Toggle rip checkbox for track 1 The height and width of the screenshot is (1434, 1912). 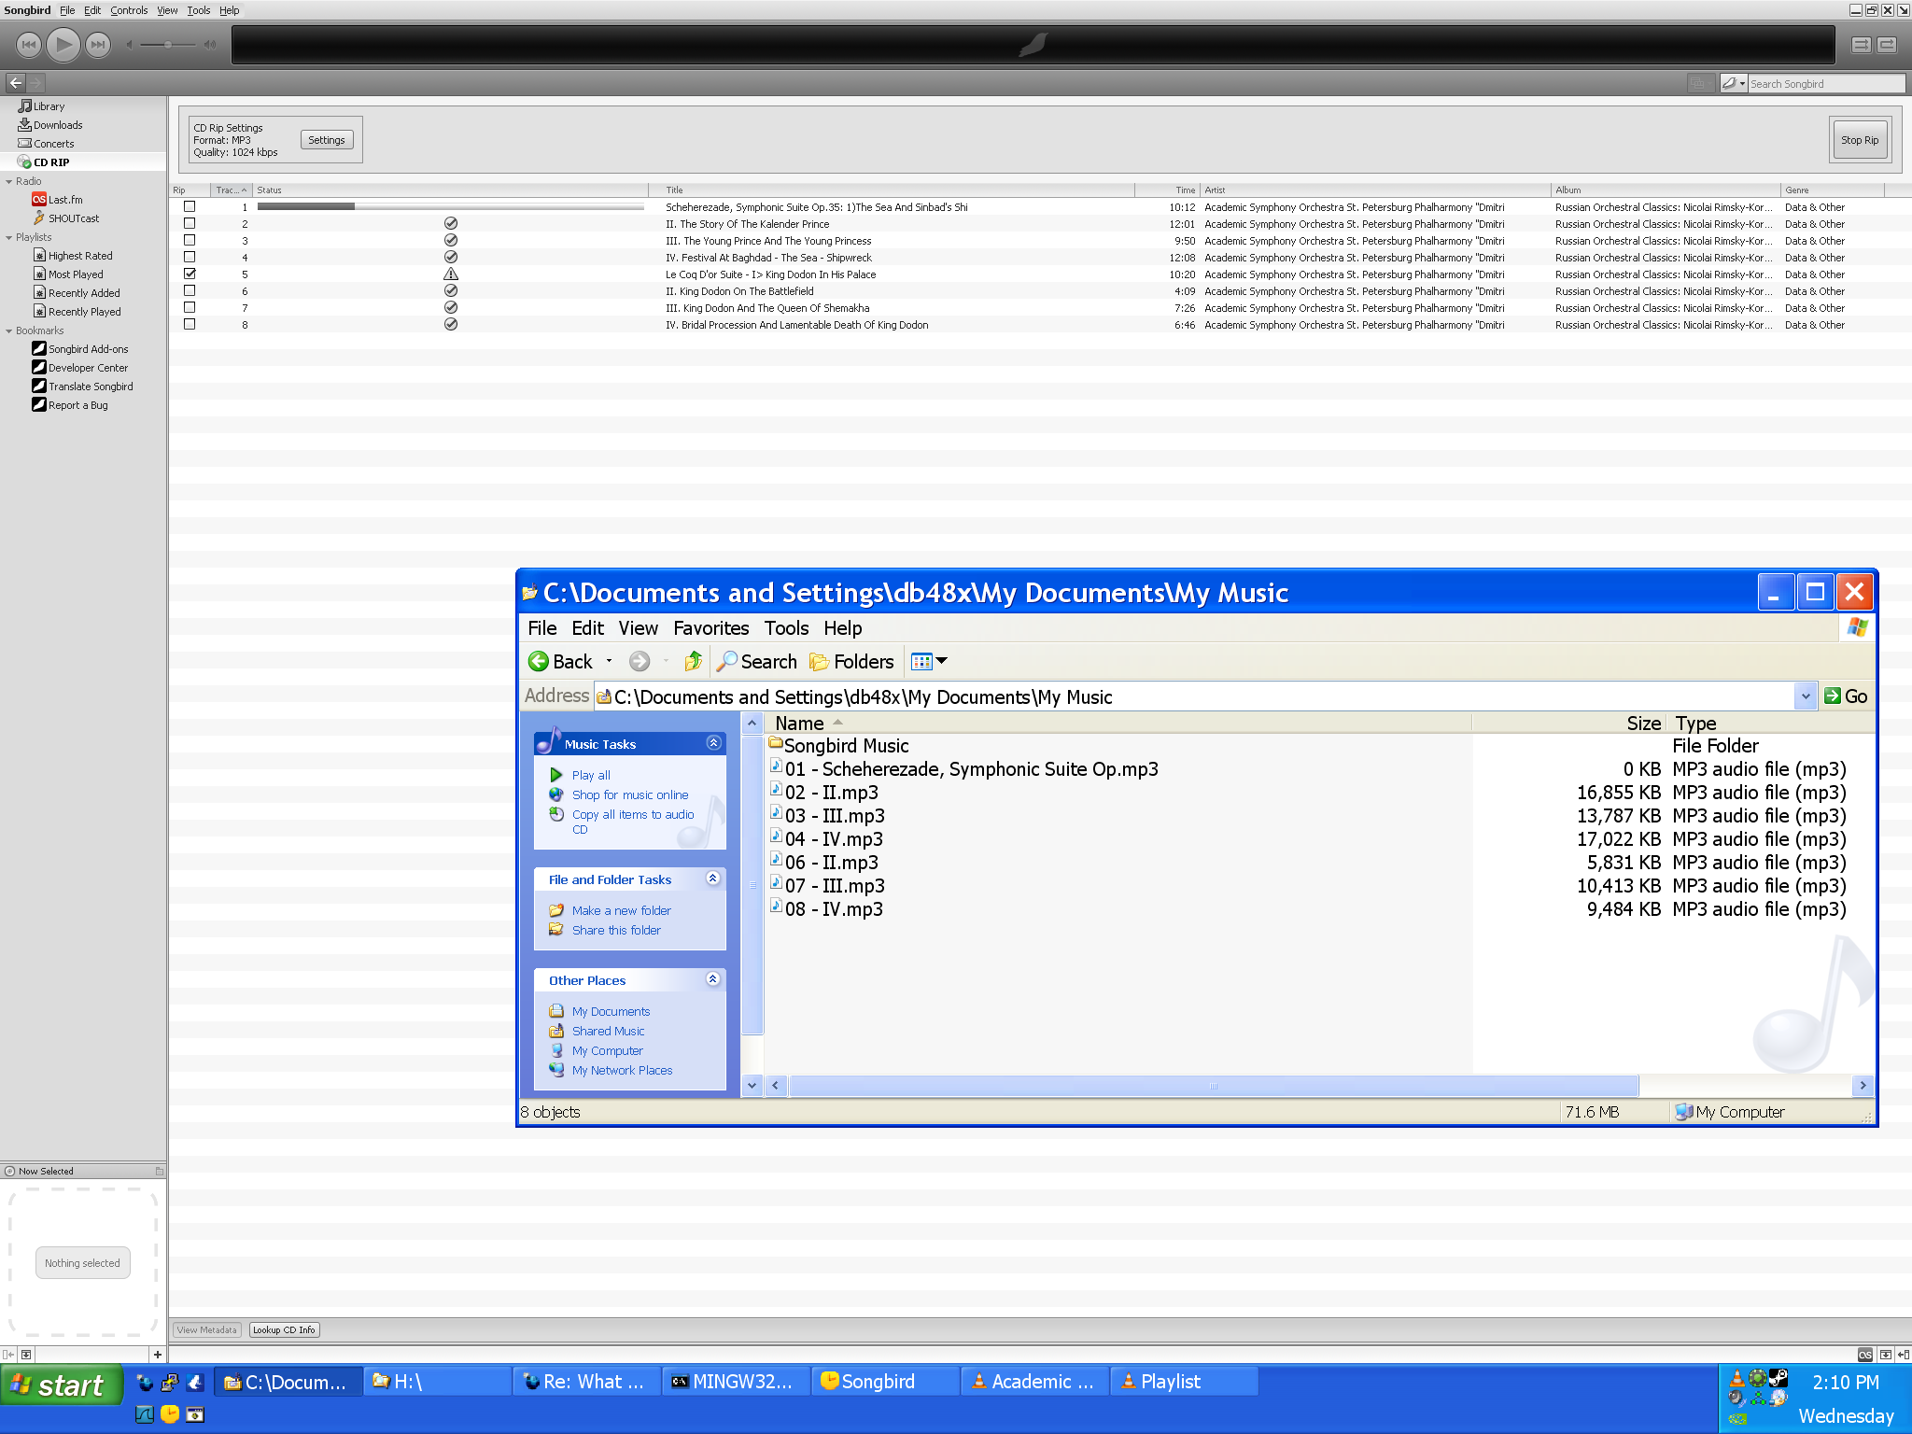pos(190,206)
